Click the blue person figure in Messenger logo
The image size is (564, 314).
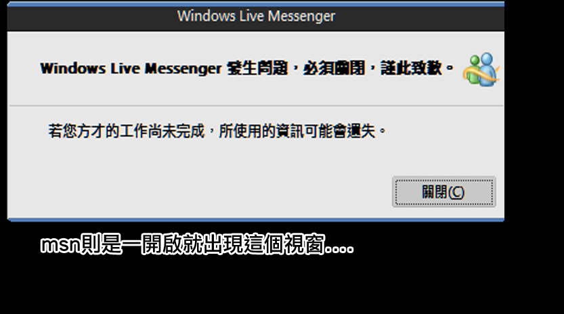[487, 68]
